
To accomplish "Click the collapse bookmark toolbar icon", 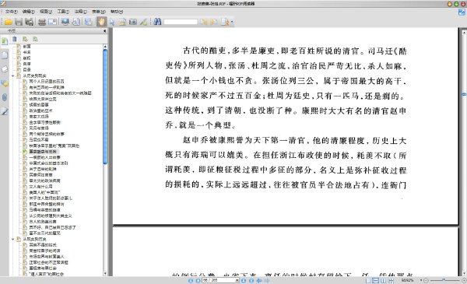I will tap(36, 39).
